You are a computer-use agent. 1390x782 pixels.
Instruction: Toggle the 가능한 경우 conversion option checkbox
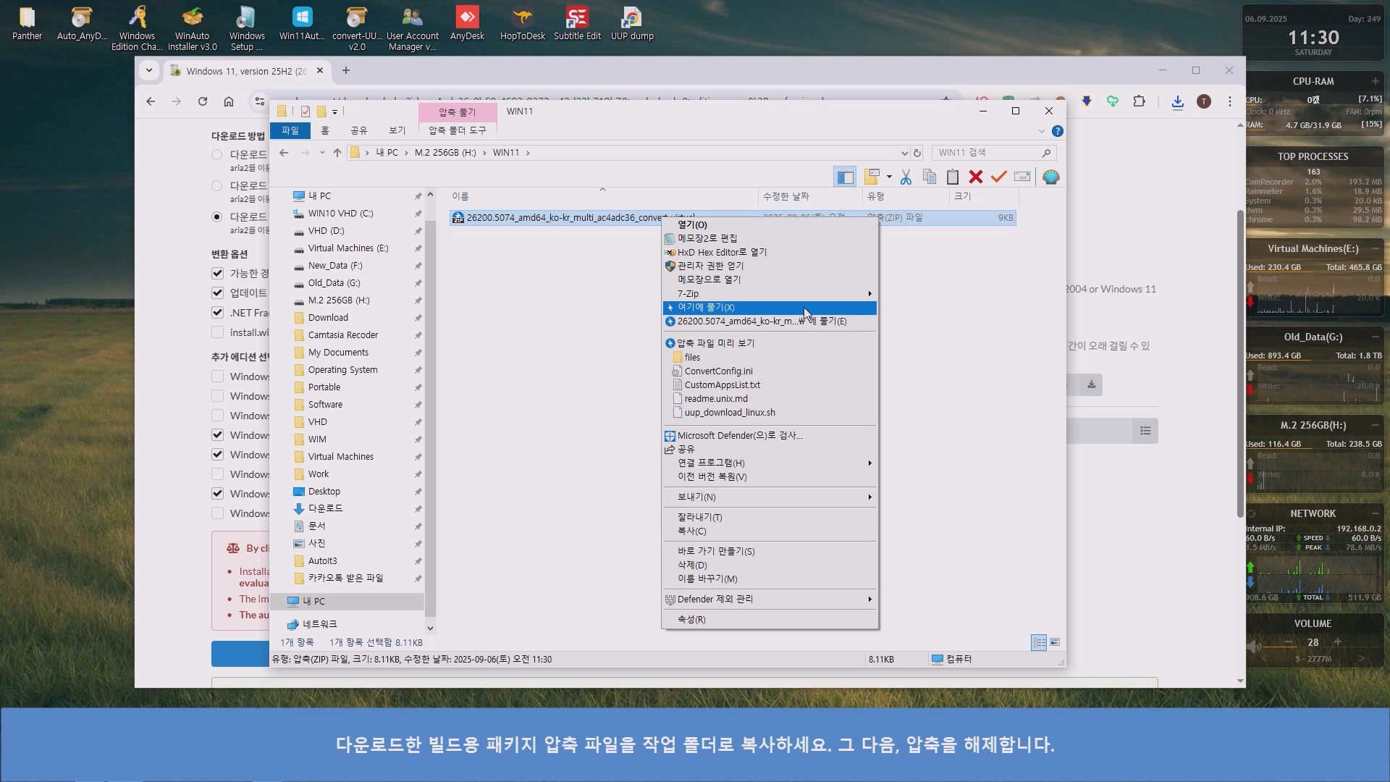[217, 273]
